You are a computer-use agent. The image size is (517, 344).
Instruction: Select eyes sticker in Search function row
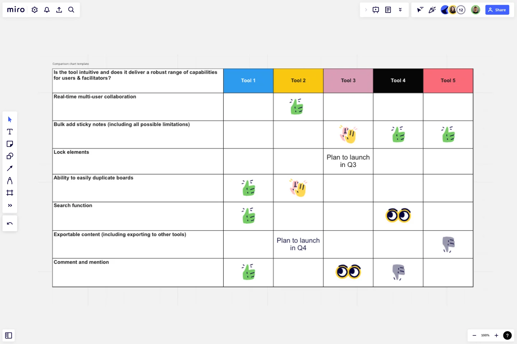(x=398, y=215)
